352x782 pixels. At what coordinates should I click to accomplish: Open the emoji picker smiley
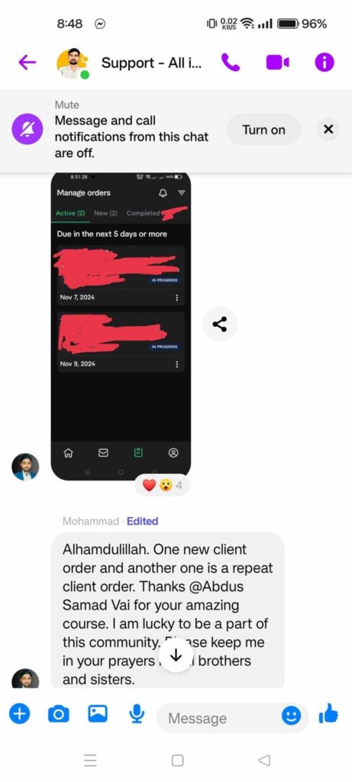tap(291, 716)
